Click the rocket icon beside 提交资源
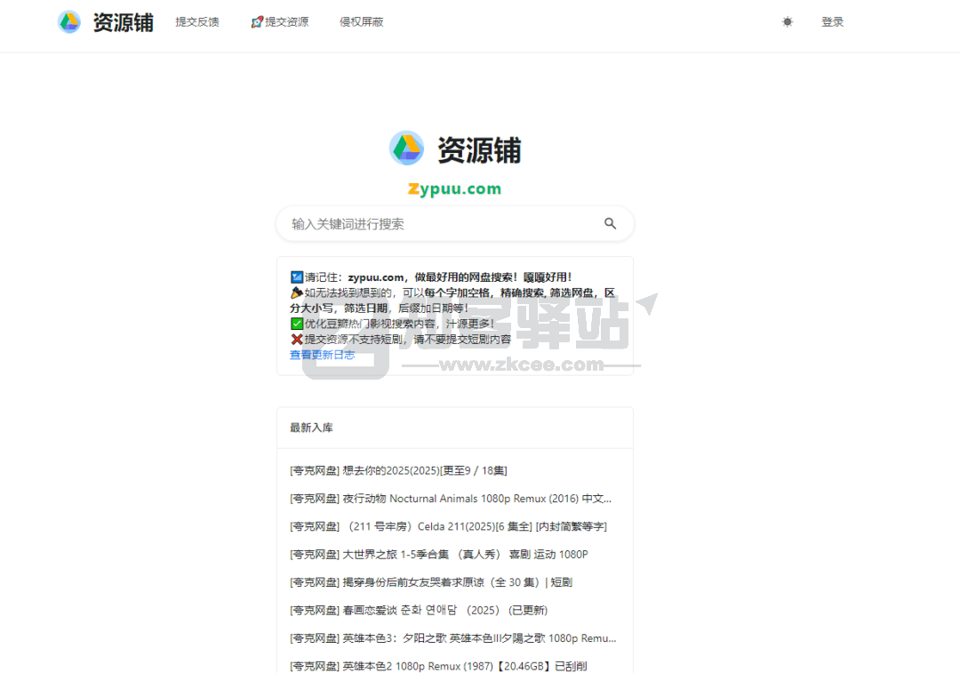960x673 pixels. click(257, 21)
